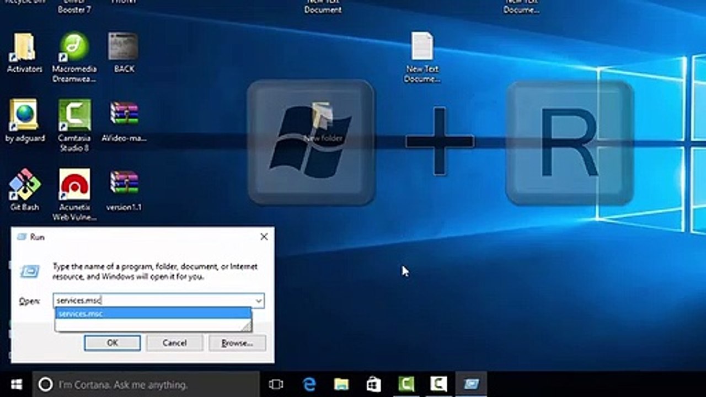This screenshot has width=706, height=397.
Task: Click the Cortana circle icon
Action: coord(46,384)
